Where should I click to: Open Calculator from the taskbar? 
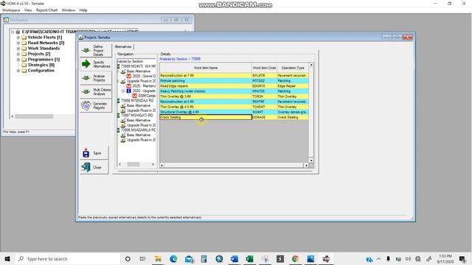pos(204,258)
